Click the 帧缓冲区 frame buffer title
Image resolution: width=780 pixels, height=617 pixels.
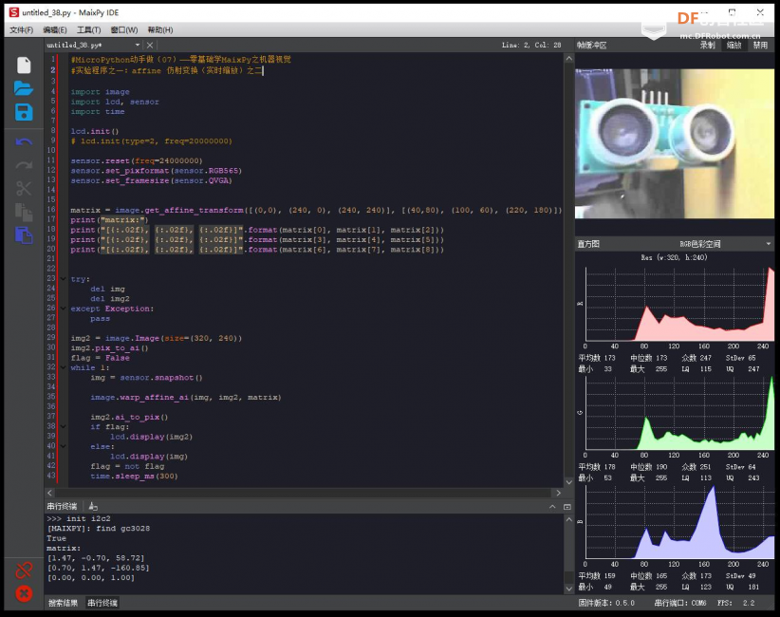click(592, 46)
